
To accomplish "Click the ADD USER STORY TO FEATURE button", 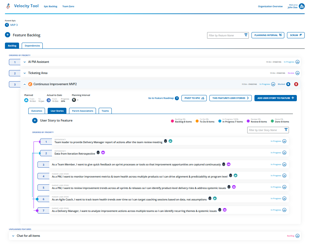I will click(x=275, y=98).
